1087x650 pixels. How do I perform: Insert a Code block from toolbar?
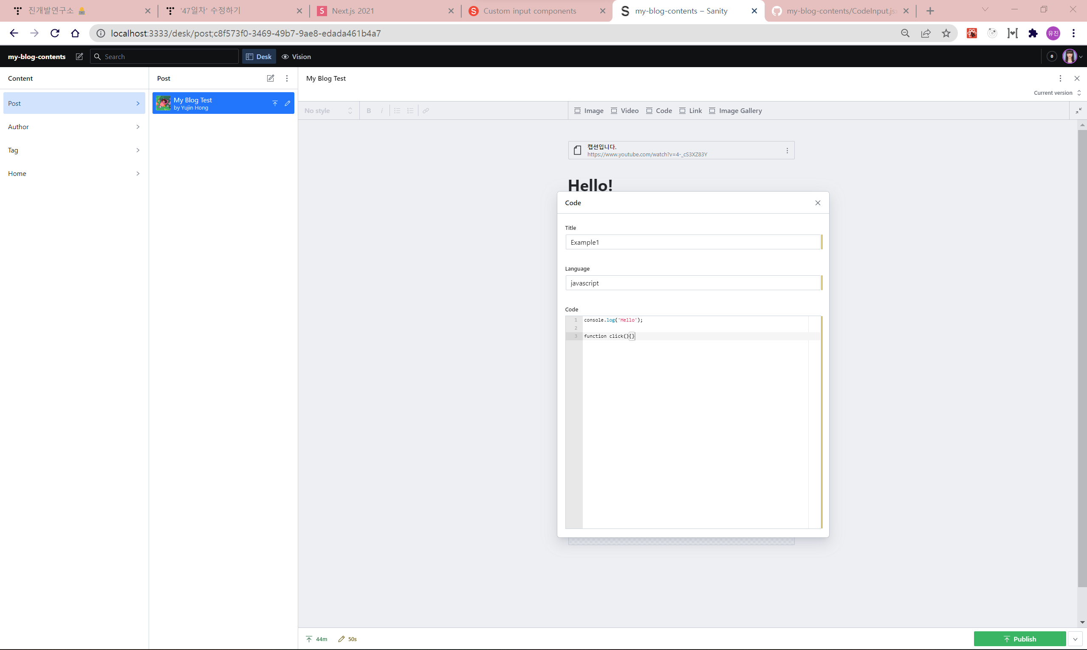(659, 111)
